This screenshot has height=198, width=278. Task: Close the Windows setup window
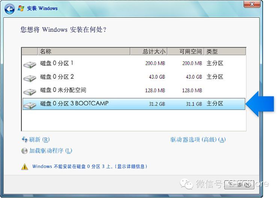pyautogui.click(x=252, y=4)
